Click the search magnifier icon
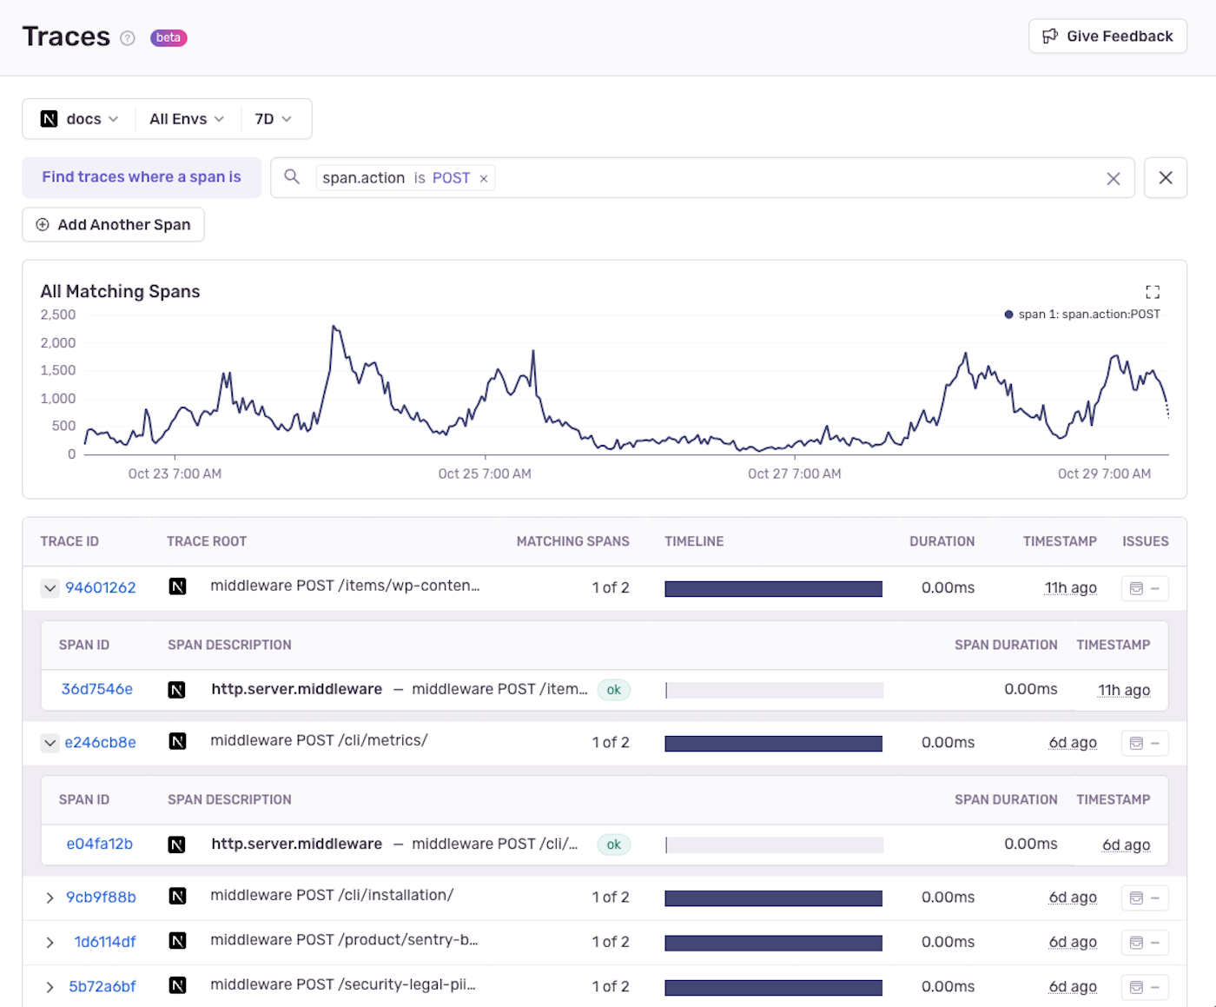 [x=292, y=177]
